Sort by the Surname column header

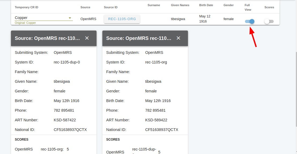pyautogui.click(x=154, y=5)
